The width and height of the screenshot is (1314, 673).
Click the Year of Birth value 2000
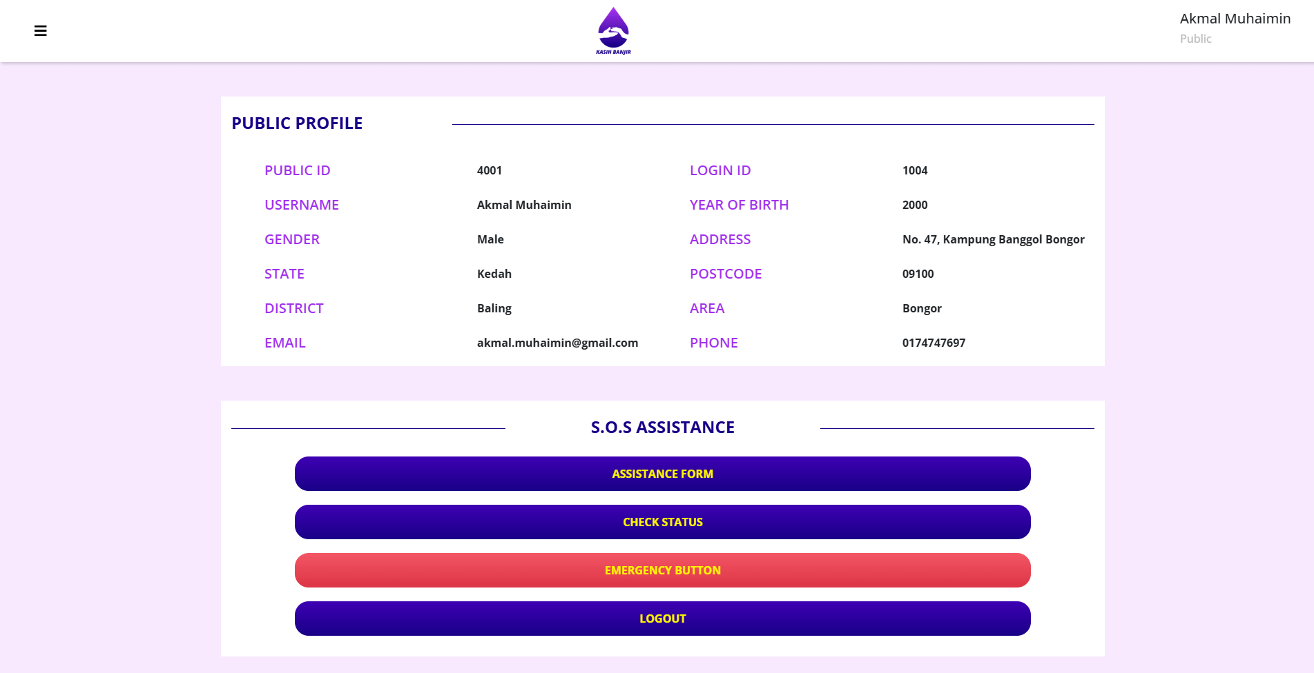(x=915, y=205)
